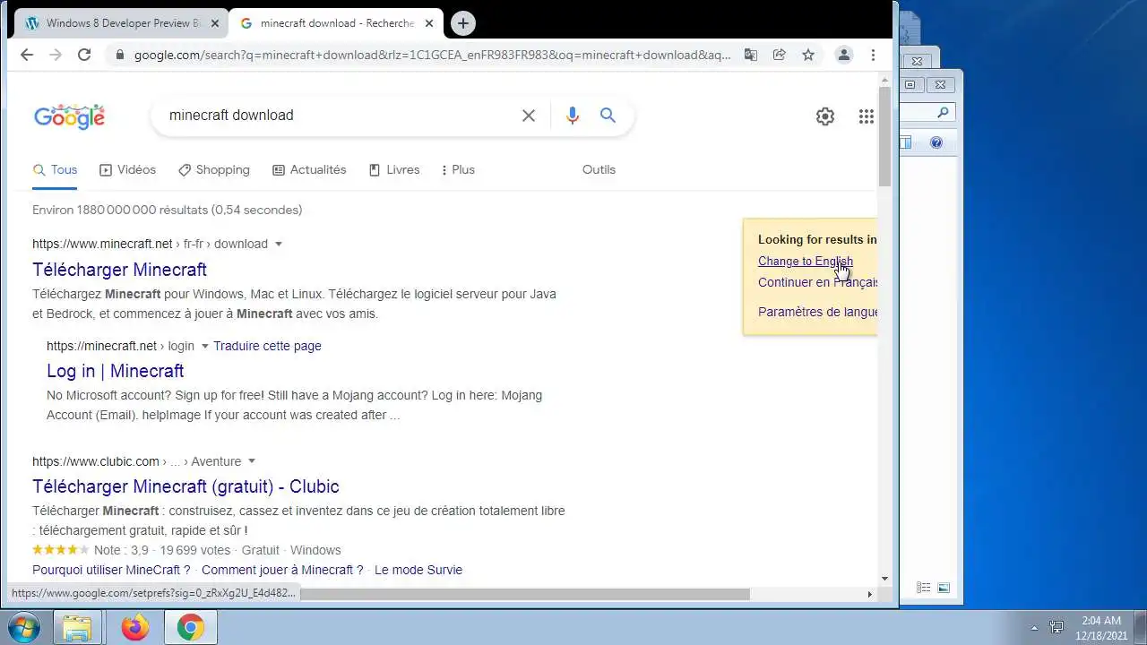This screenshot has height=645, width=1147.
Task: Go to the Google logo homepage
Action: pyautogui.click(x=70, y=116)
